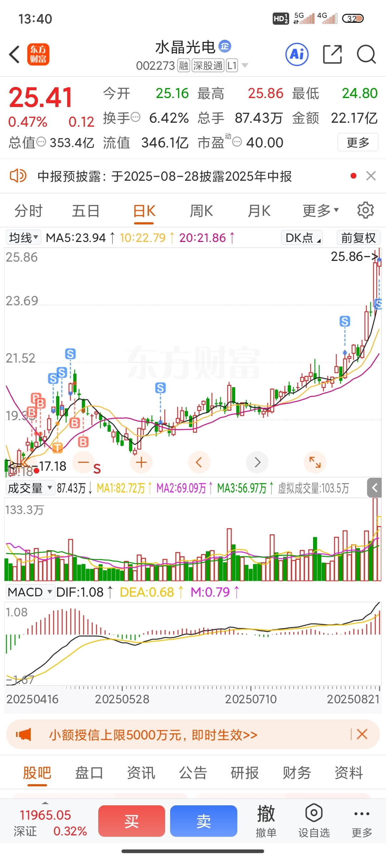This screenshot has width=386, height=859.
Task: Zoom in chart with plus button
Action: (x=141, y=462)
